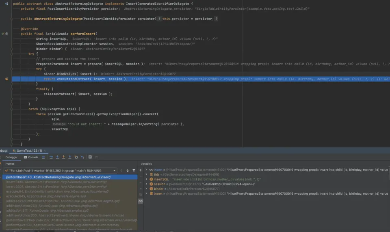This screenshot has height=232, width=390.
Task: Select previous frame with up arrow
Action: [x=121, y=170]
